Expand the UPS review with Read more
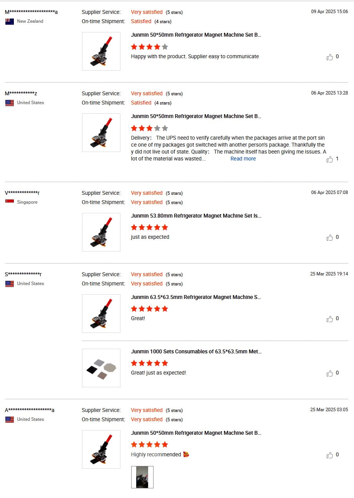 (x=243, y=159)
